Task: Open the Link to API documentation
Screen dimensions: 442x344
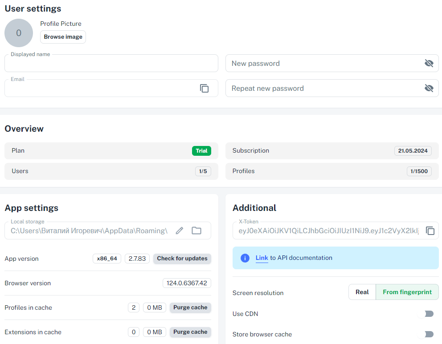Action: (262, 258)
